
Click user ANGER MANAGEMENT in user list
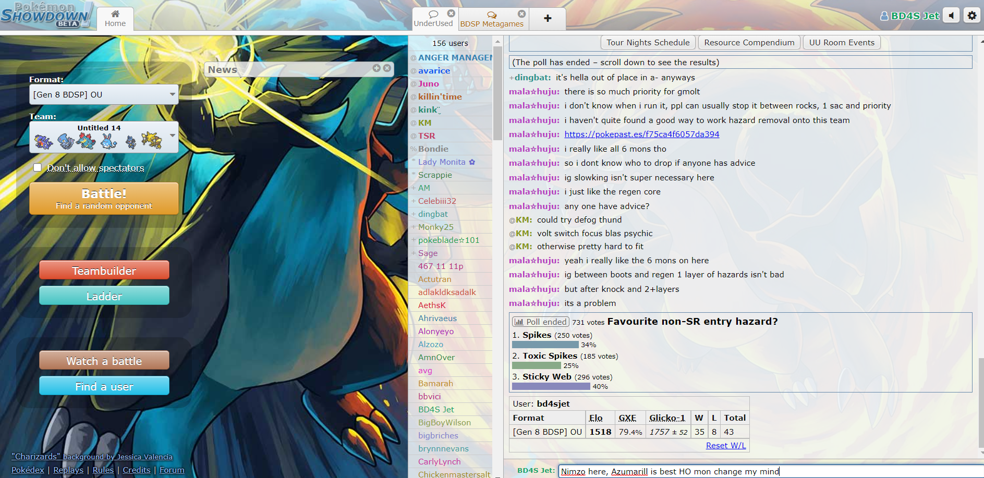tap(452, 57)
